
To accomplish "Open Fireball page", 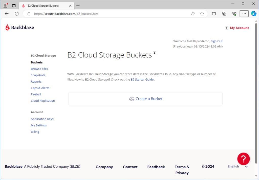I will coord(36,94).
